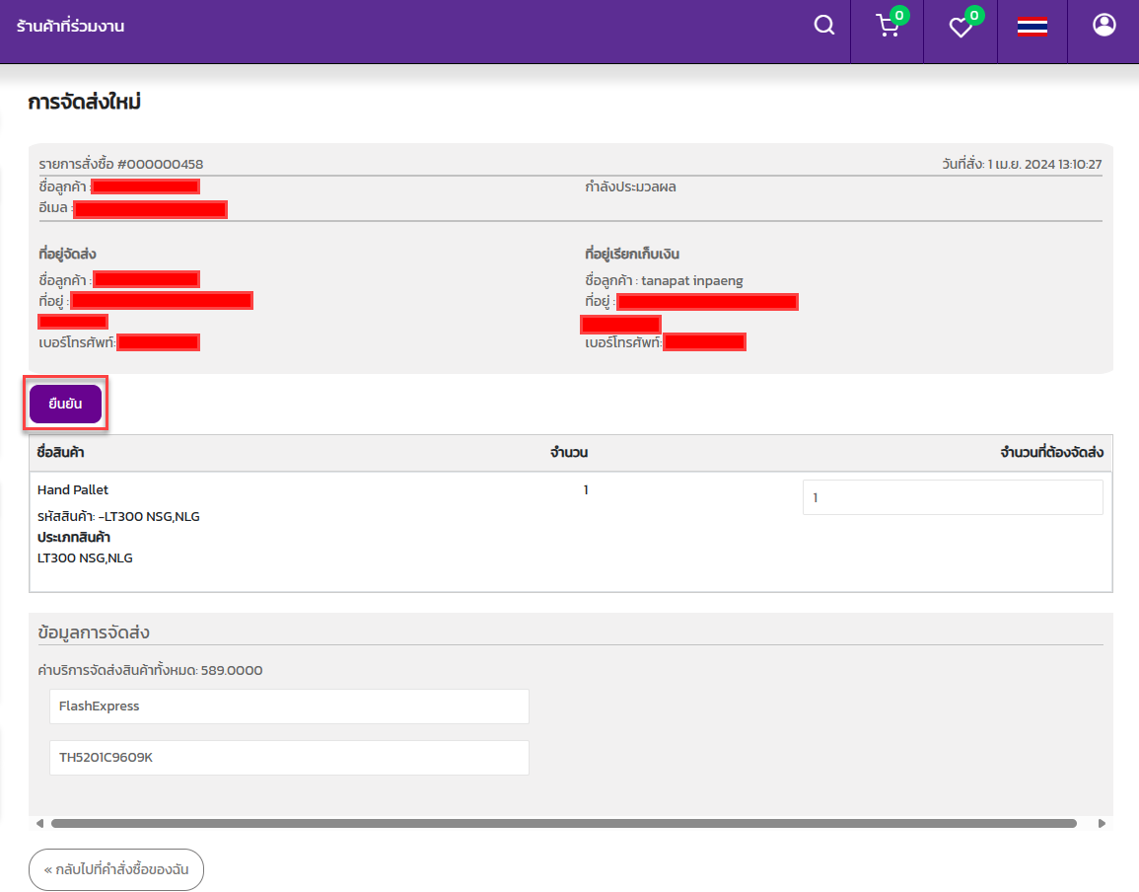Image resolution: width=1139 pixels, height=892 pixels.
Task: Open the shopping cart icon
Action: point(887,27)
